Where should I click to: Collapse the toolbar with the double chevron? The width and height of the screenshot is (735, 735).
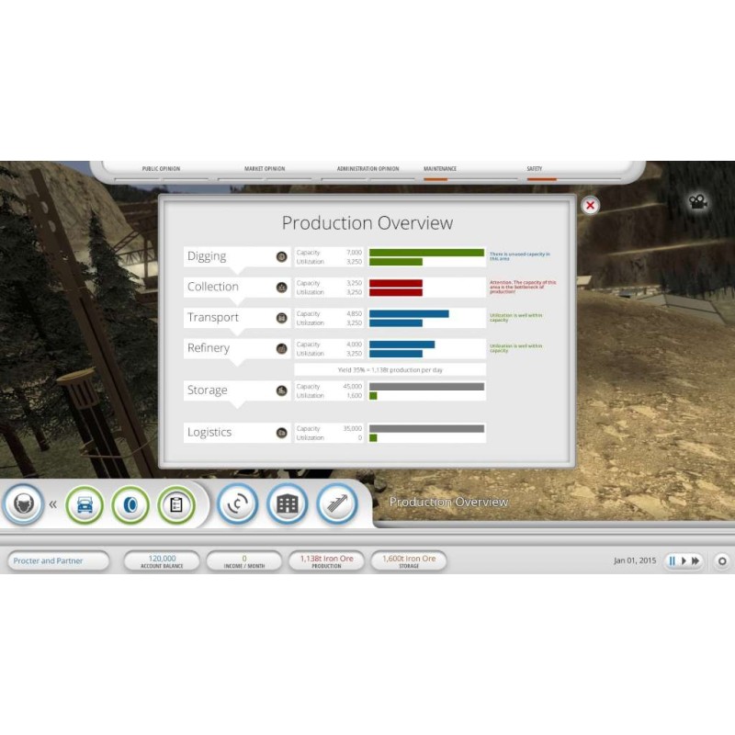pos(53,504)
